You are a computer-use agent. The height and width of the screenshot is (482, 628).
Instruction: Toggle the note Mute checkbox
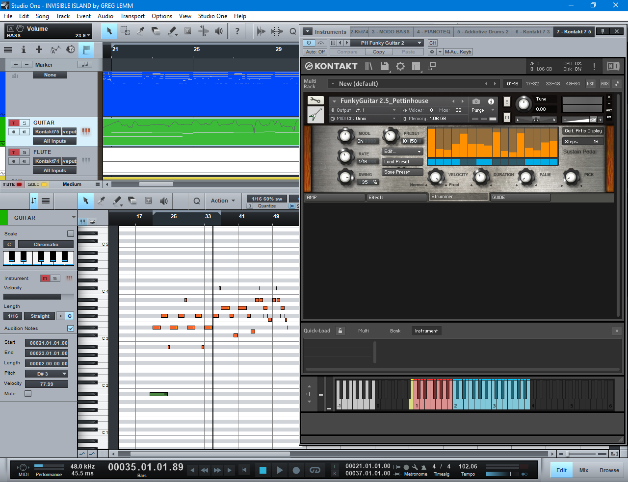point(28,393)
